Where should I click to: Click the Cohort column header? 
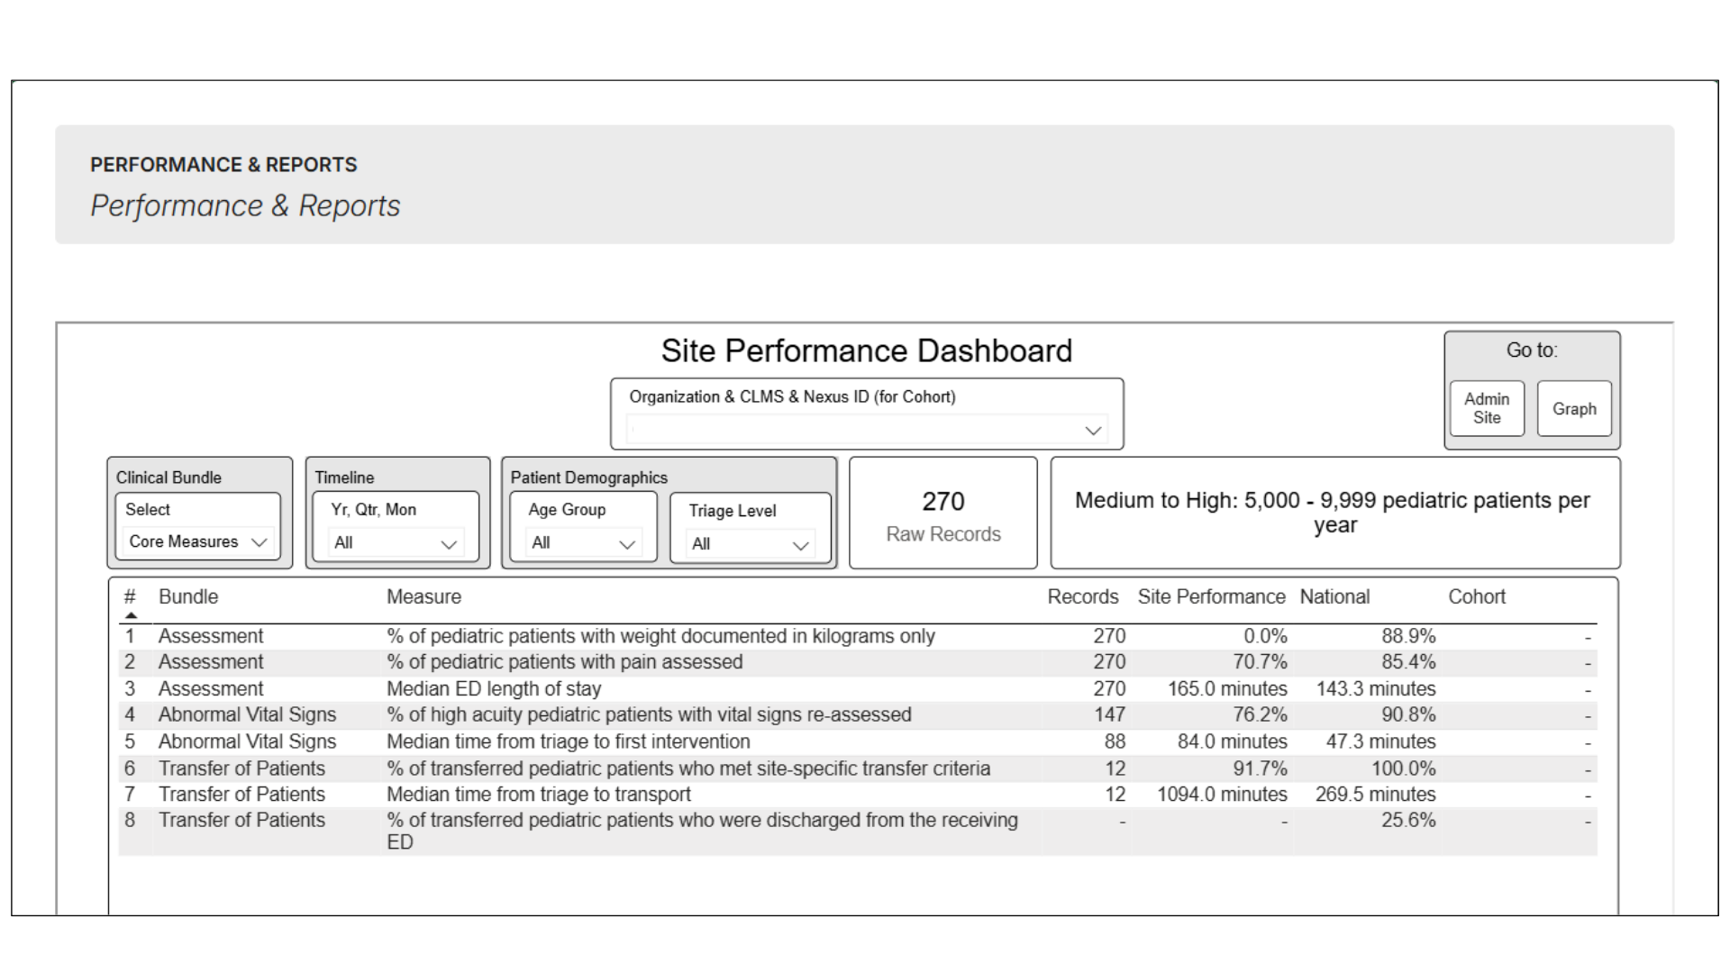click(x=1476, y=596)
